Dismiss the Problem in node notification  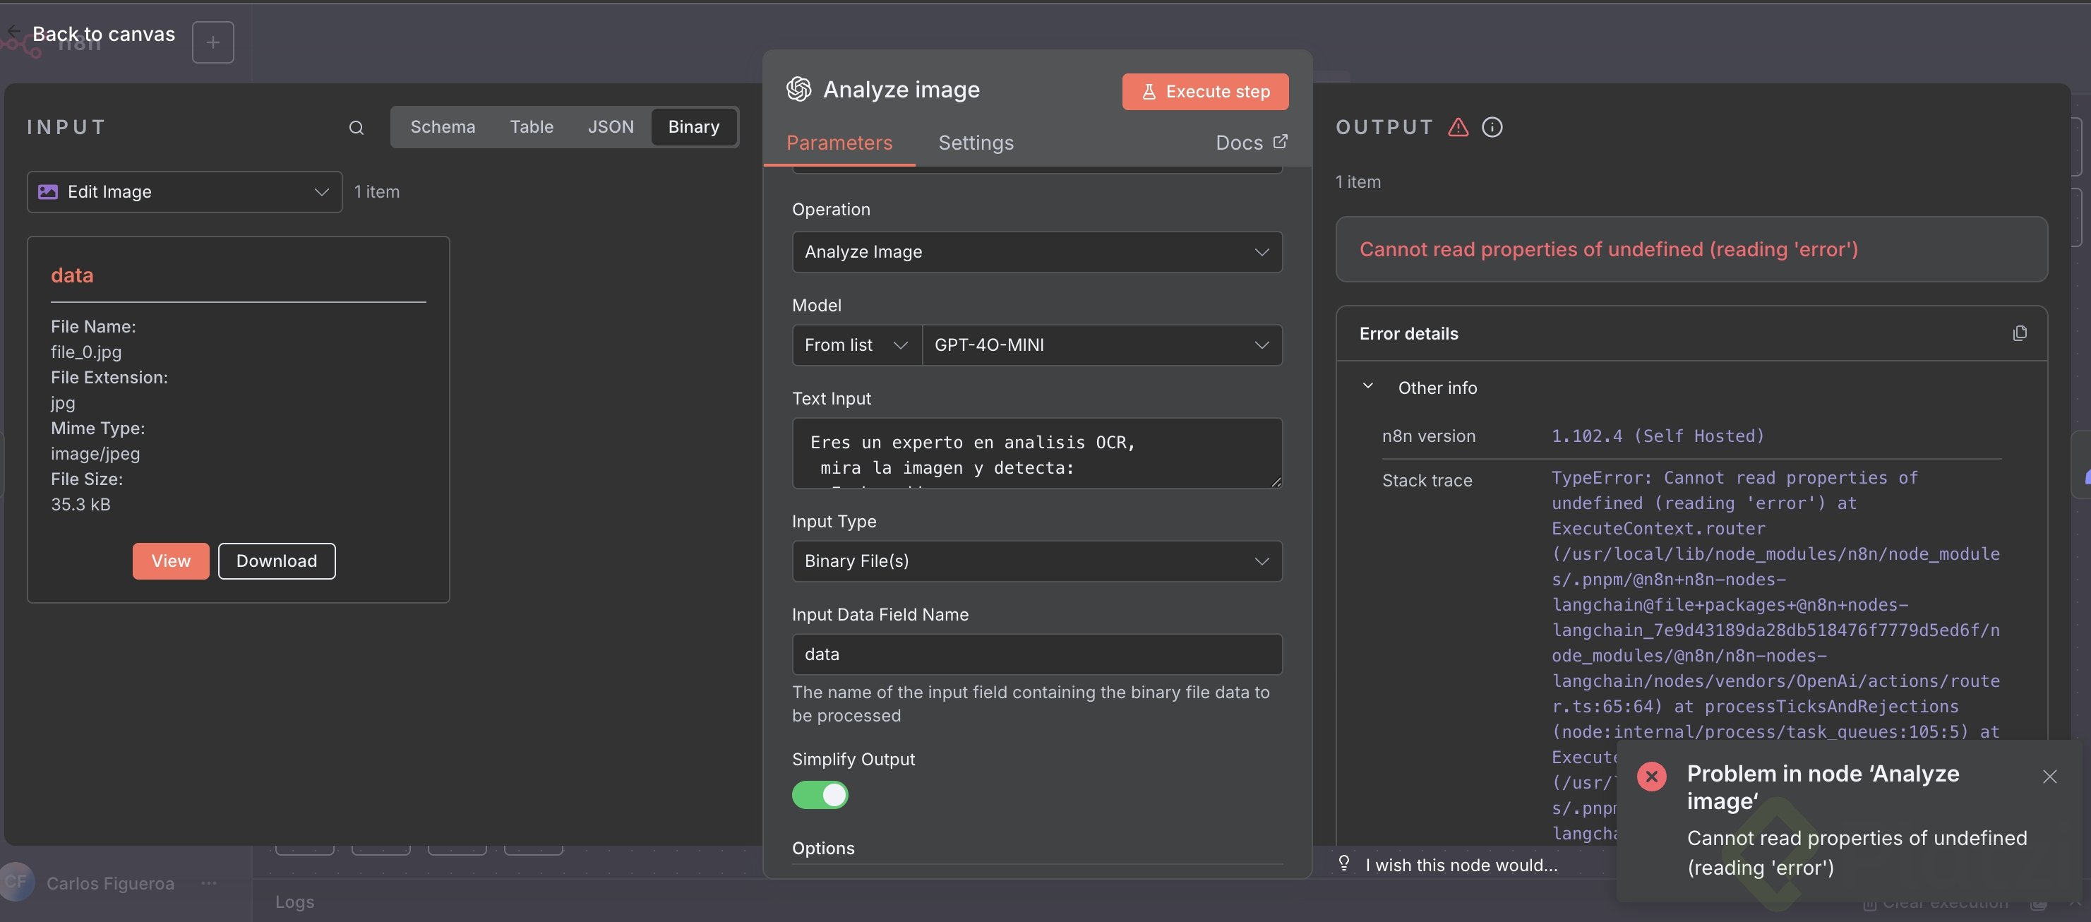click(x=2049, y=777)
